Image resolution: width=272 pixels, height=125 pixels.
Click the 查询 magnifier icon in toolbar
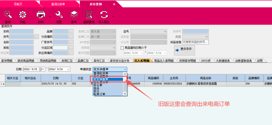point(8,15)
